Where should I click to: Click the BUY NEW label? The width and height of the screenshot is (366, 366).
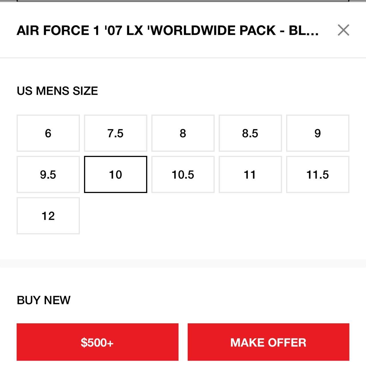coord(43,300)
